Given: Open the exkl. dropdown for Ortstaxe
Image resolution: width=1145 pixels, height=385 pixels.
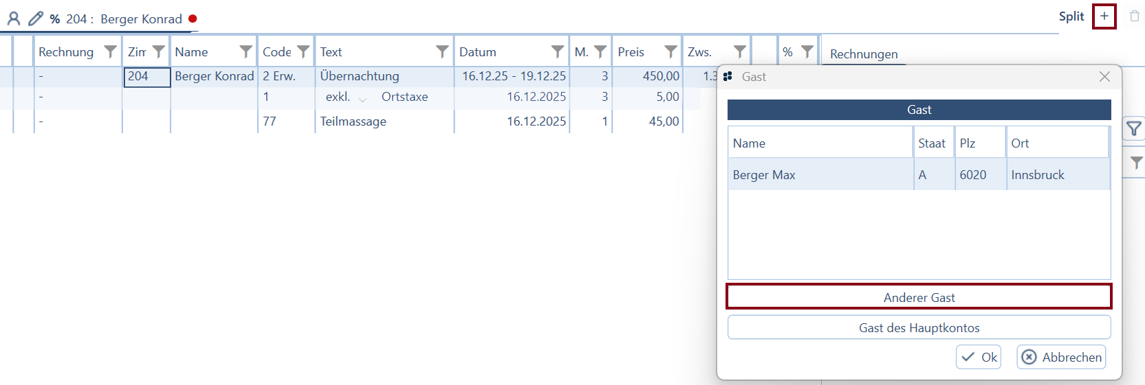Looking at the screenshot, I should click(x=363, y=98).
